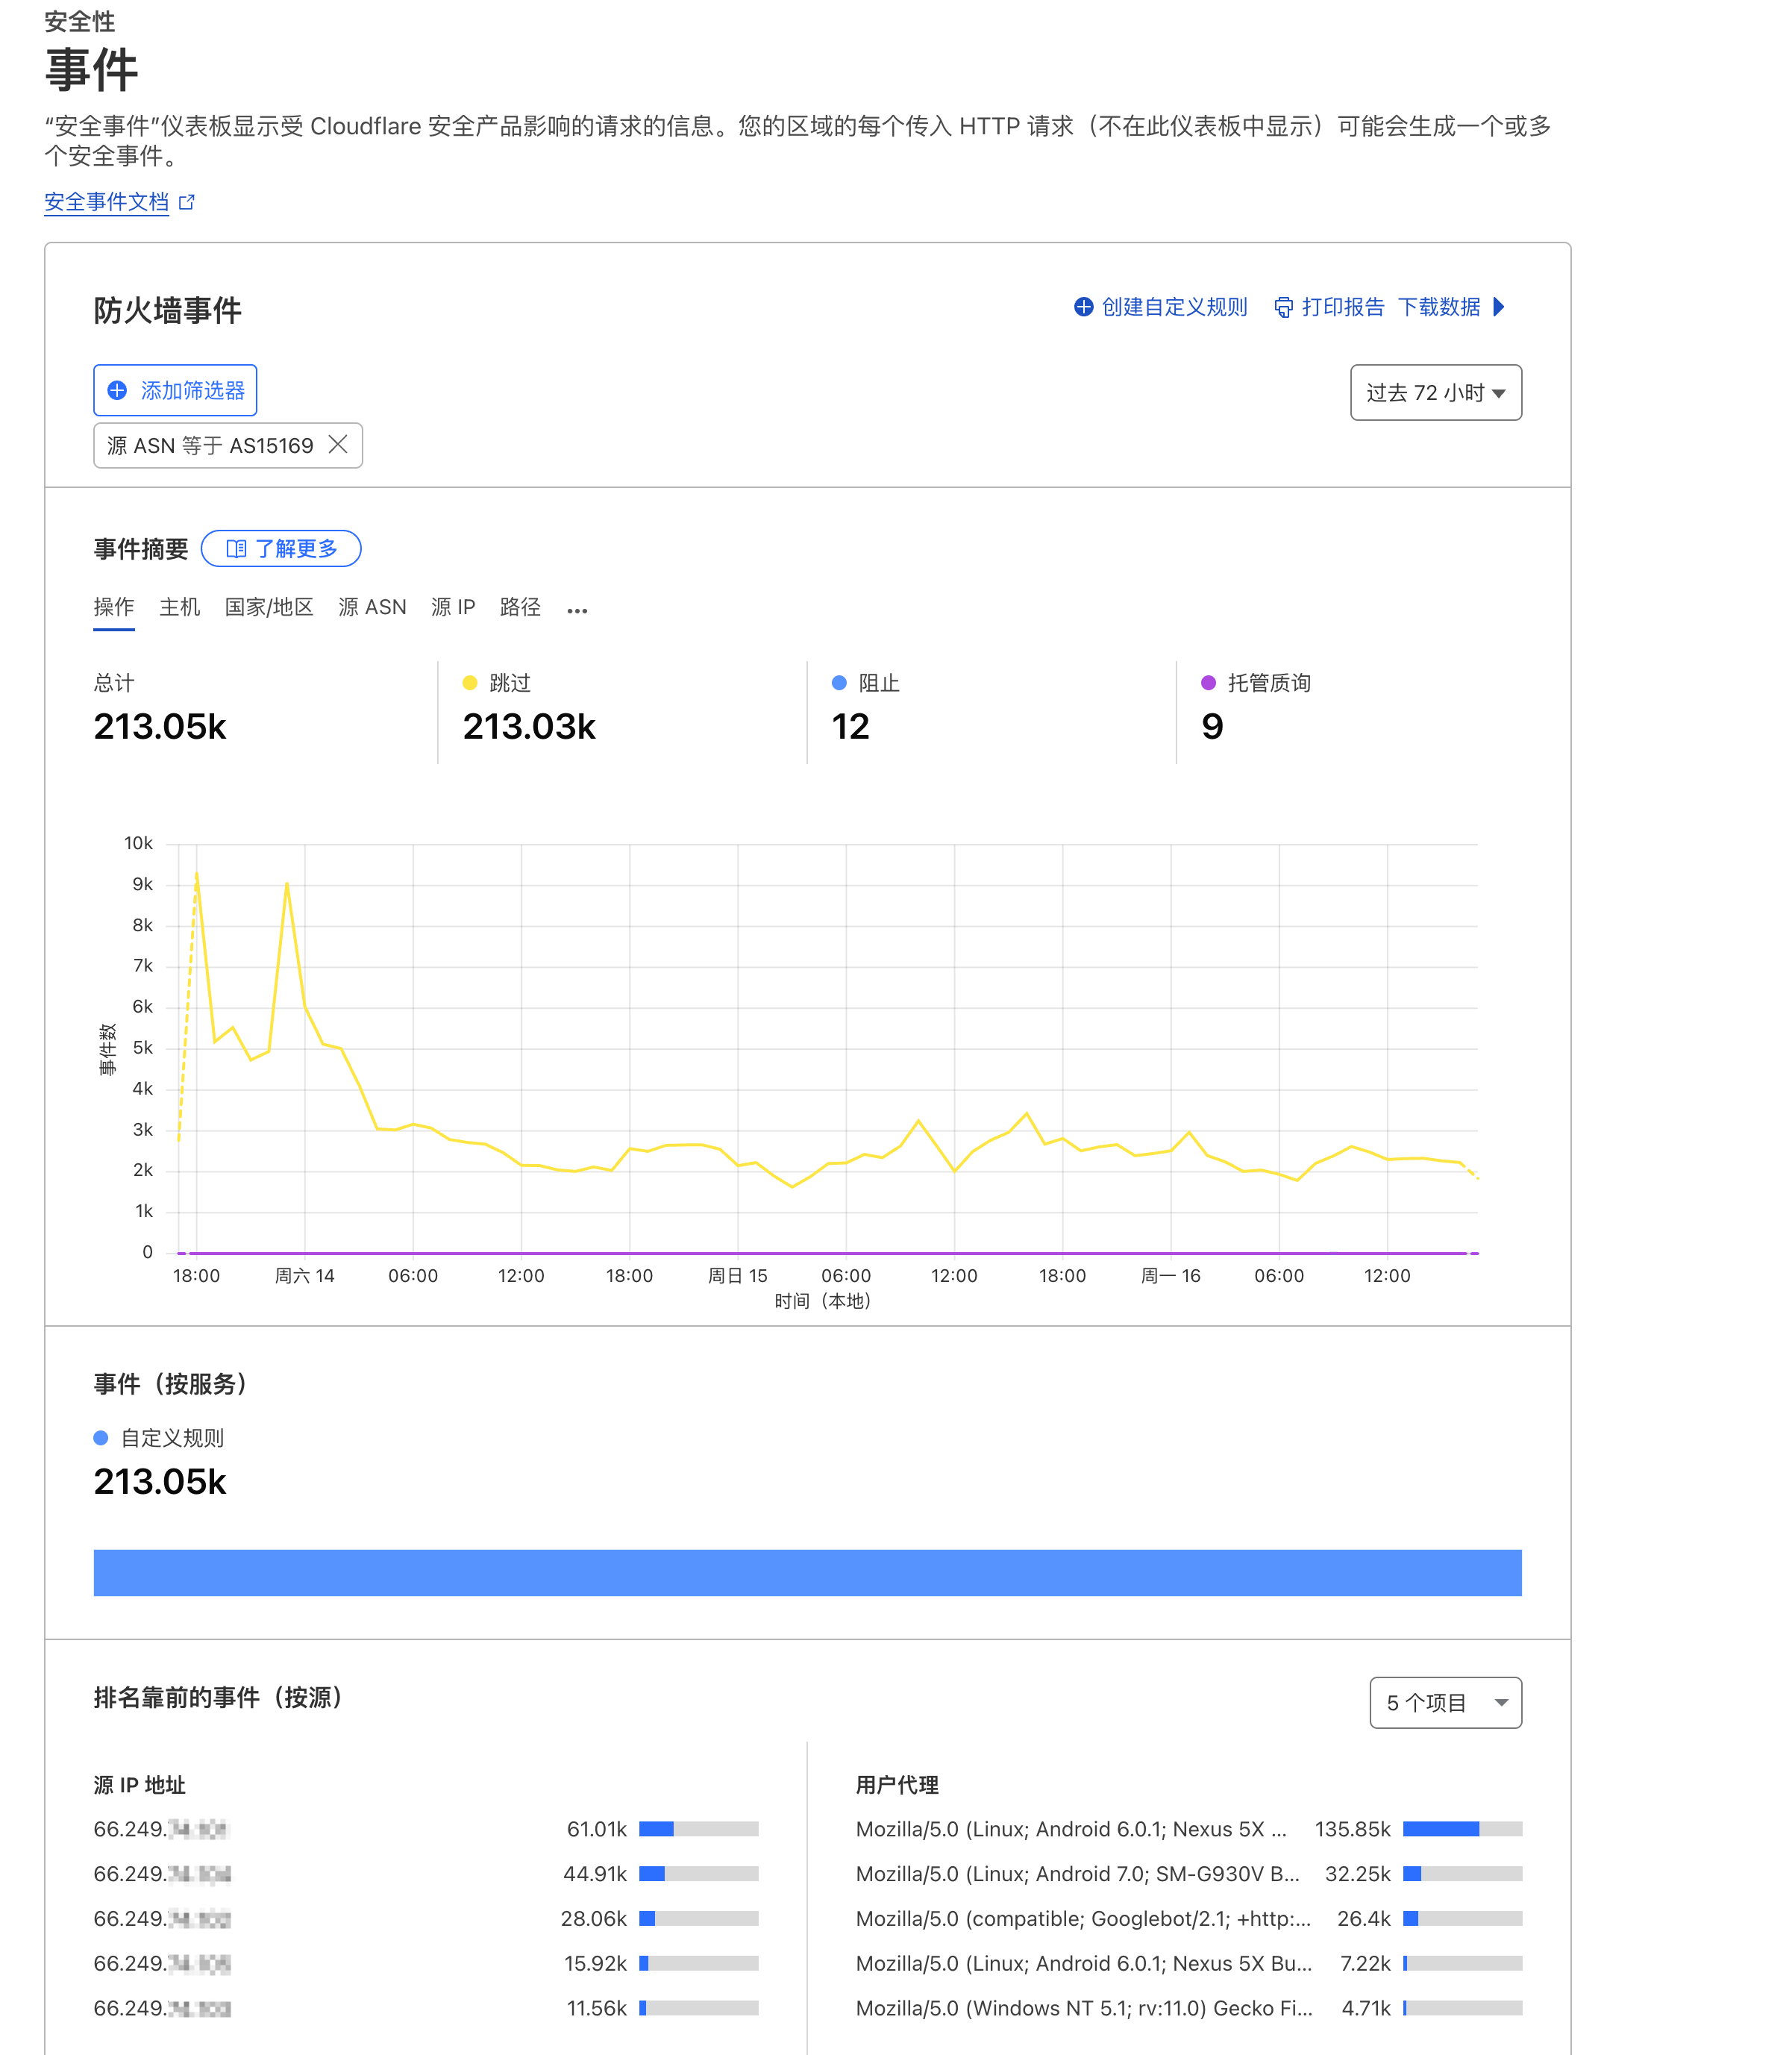Viewport: 1792px width, 2055px height.
Task: Switch to the 源 IP tab
Action: (453, 607)
